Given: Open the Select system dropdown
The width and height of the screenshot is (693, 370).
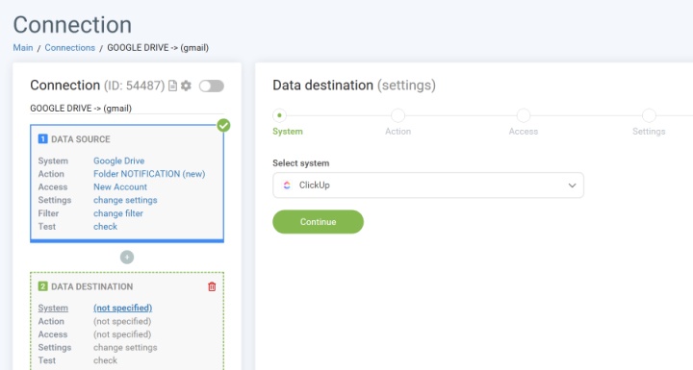Looking at the screenshot, I should (427, 185).
